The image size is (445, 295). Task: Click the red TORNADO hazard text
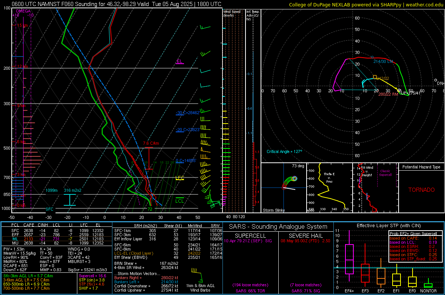click(x=422, y=190)
